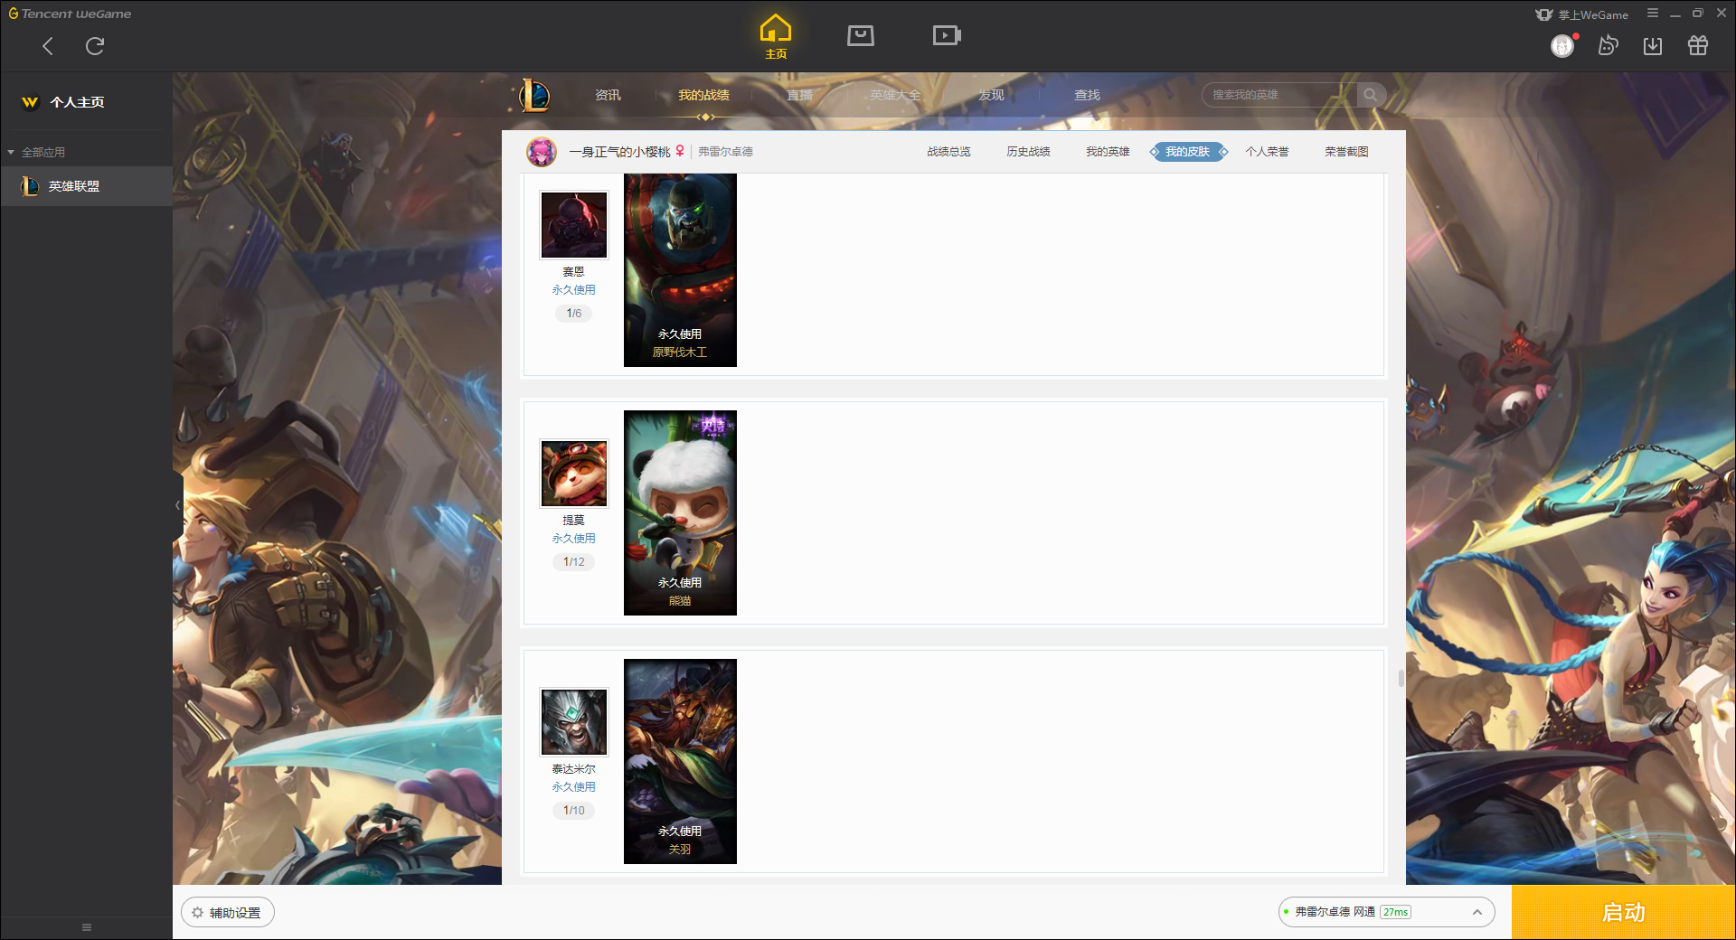Click the League of Legends logo icon
Screen dimensions: 1736x940
pyautogui.click(x=534, y=95)
